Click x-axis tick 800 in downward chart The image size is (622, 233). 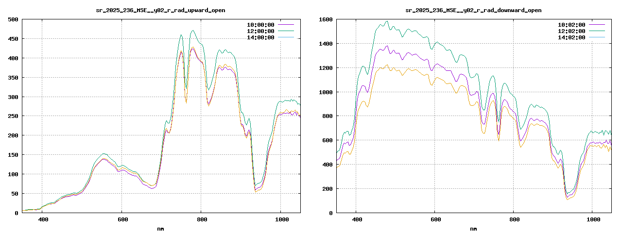coord(514,220)
